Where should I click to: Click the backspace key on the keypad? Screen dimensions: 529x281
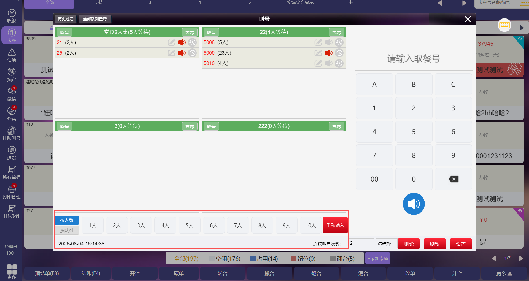click(453, 179)
